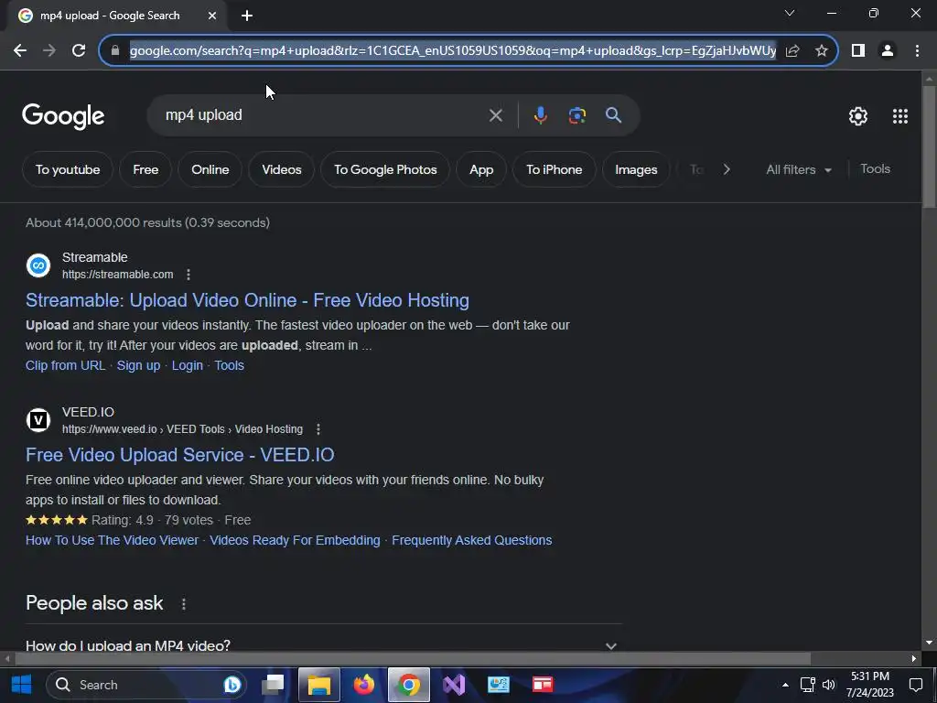Open VEED.IO result options menu
This screenshot has width=937, height=703.
pyautogui.click(x=318, y=429)
